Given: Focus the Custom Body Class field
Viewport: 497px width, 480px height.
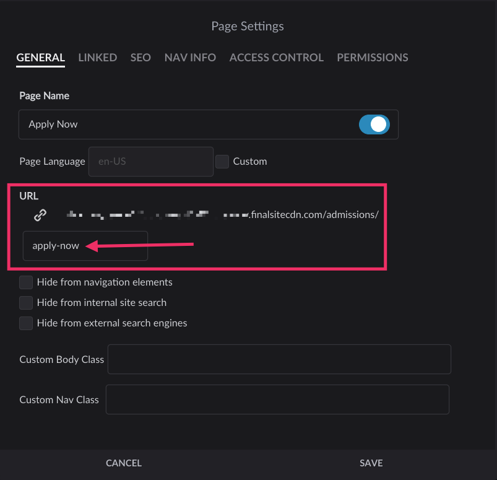Looking at the screenshot, I should [x=279, y=359].
